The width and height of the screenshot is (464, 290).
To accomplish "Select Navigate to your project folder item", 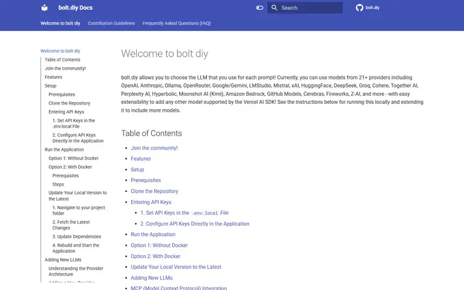I will (x=79, y=211).
